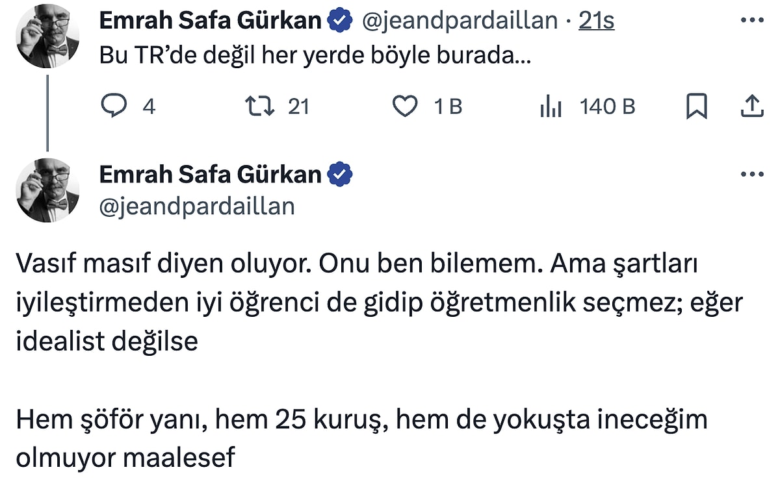Screen dimensions: 780x485
Task: Open the profile via the top avatar photo
Action: tap(47, 35)
